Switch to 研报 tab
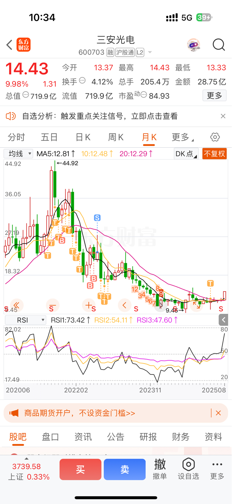 [148, 437]
